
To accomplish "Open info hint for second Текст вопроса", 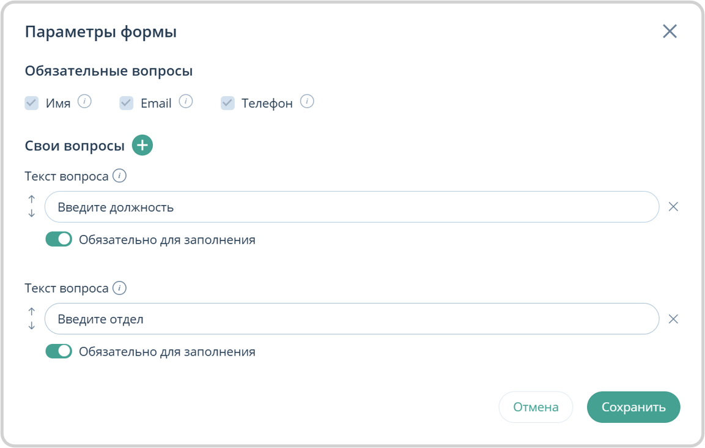I will 120,288.
